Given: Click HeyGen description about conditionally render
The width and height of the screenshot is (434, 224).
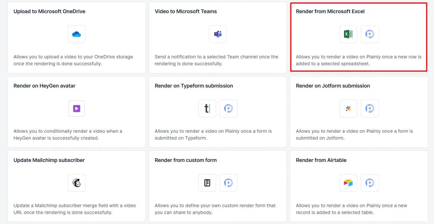Looking at the screenshot, I should (68, 134).
